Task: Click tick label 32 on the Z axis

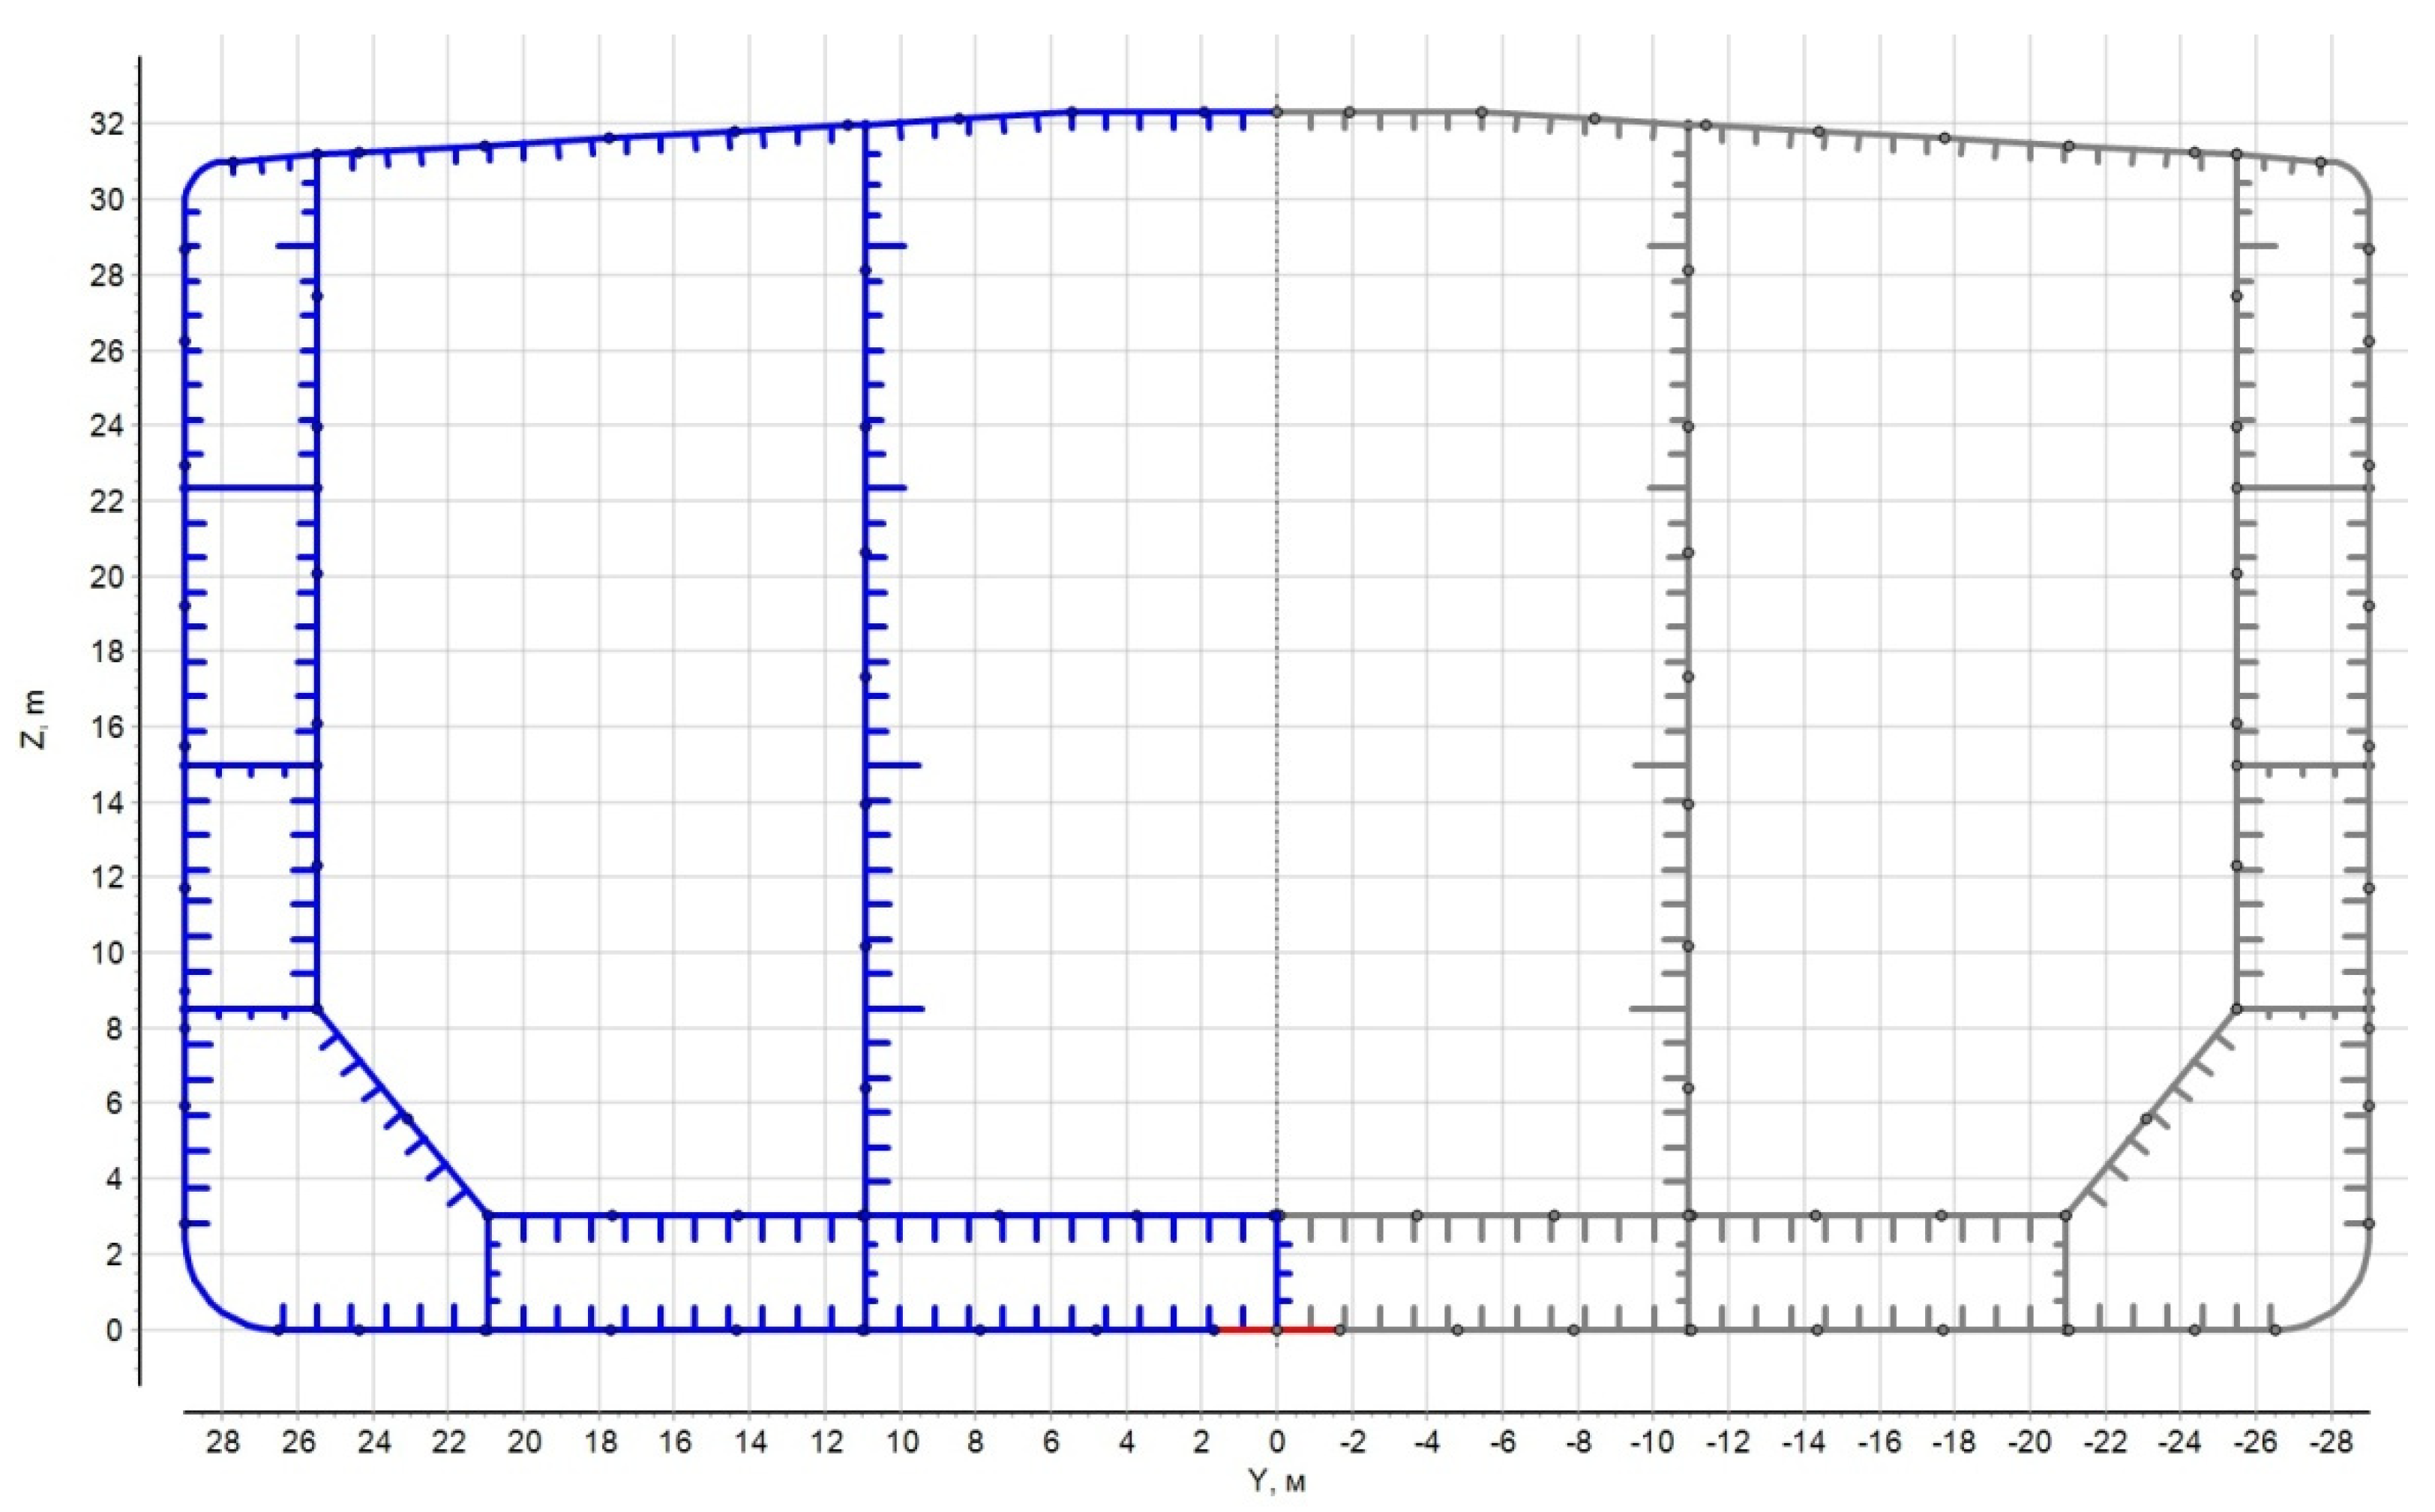Action: pos(106,124)
